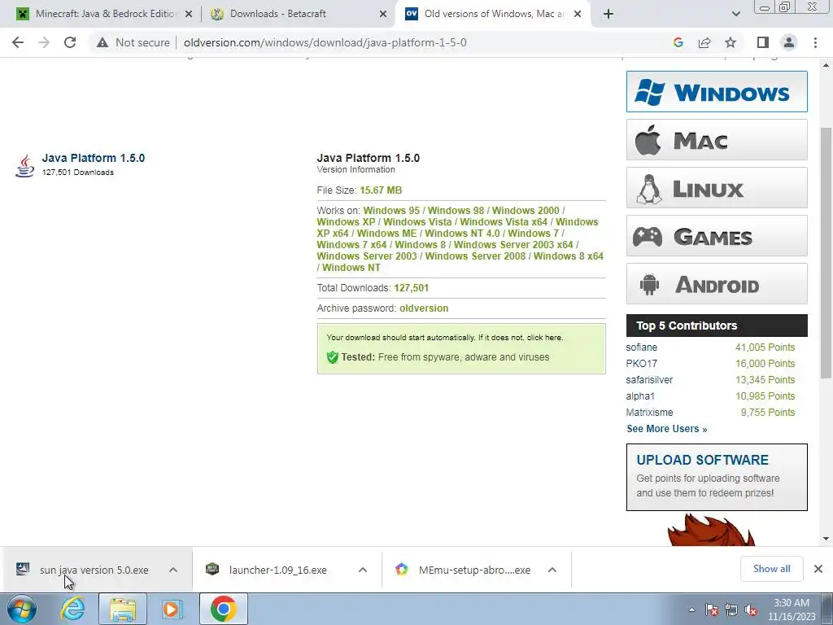The height and width of the screenshot is (625, 833).
Task: Click the muted volume tray icon
Action: (751, 610)
